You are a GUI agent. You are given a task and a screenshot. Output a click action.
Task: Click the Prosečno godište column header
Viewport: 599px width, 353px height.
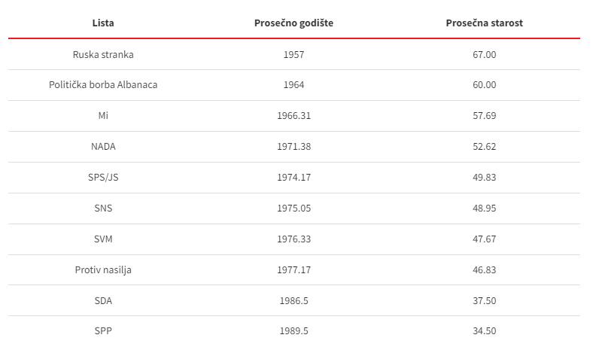(x=293, y=23)
